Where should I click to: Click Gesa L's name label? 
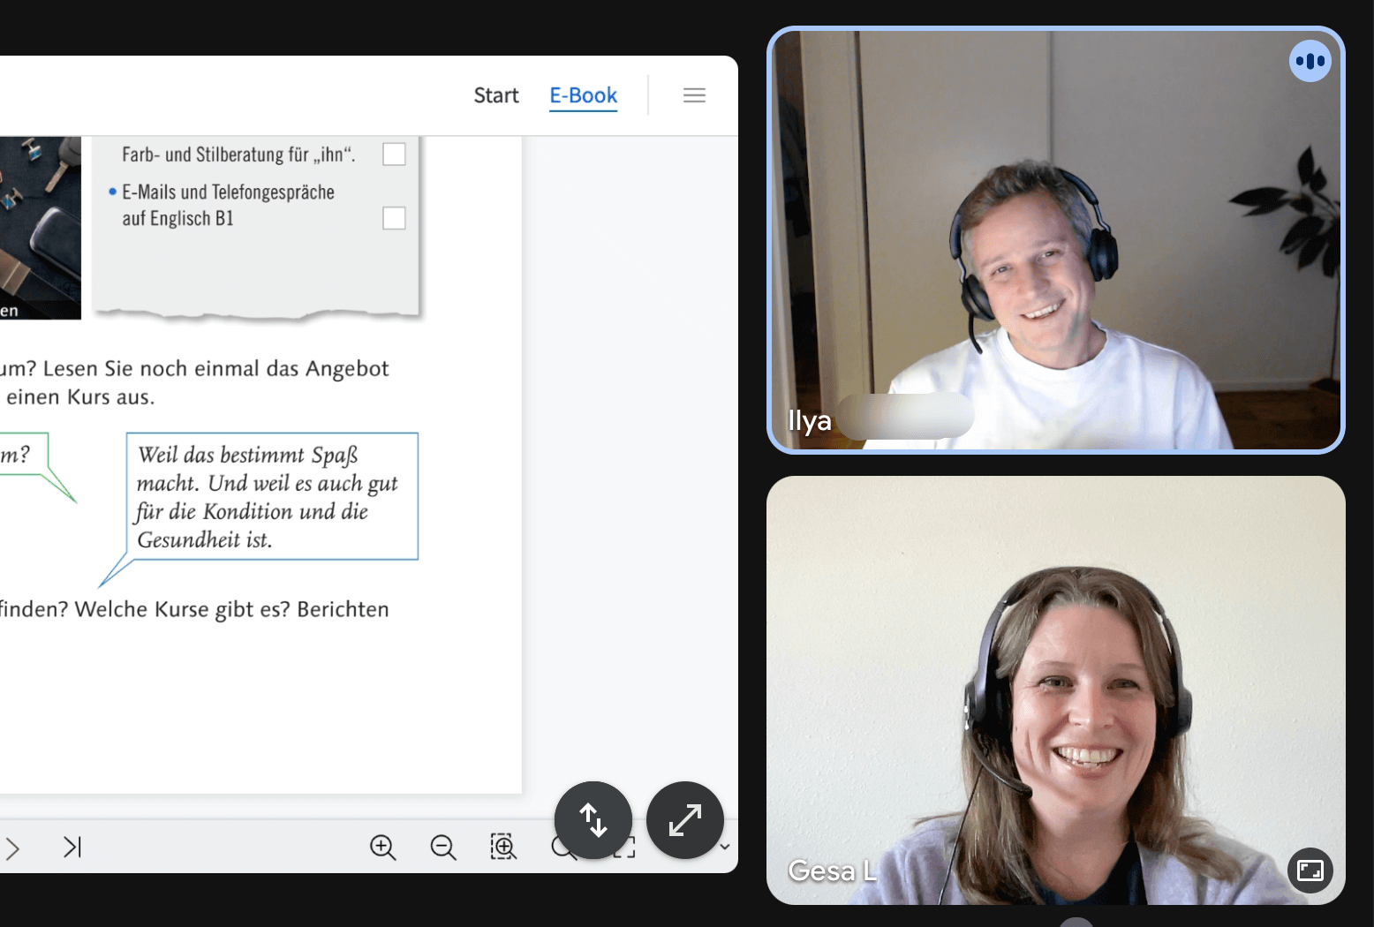point(831,870)
